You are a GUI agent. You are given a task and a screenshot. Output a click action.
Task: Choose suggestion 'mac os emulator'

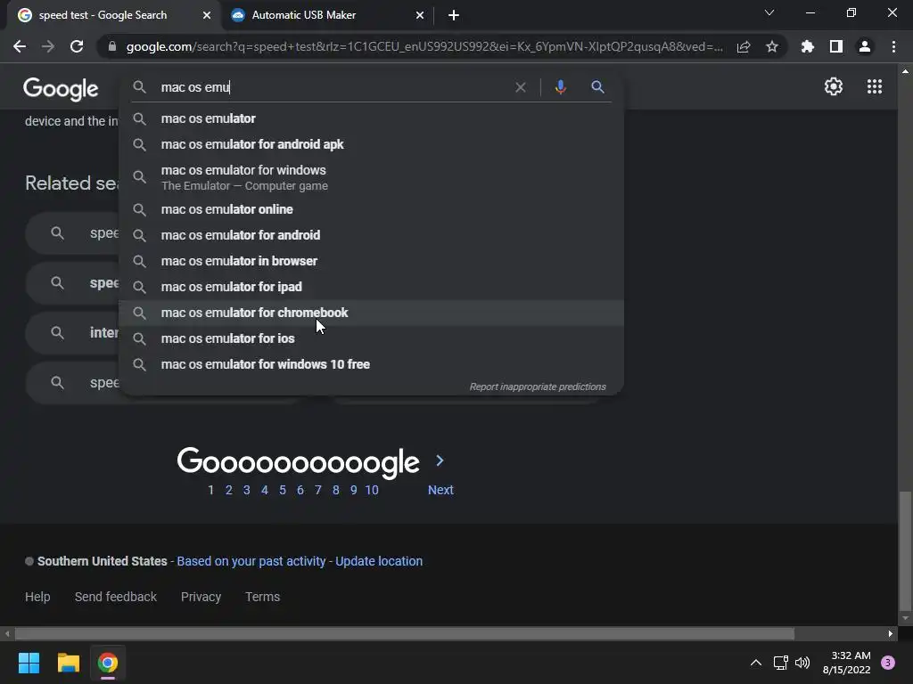pyautogui.click(x=372, y=118)
